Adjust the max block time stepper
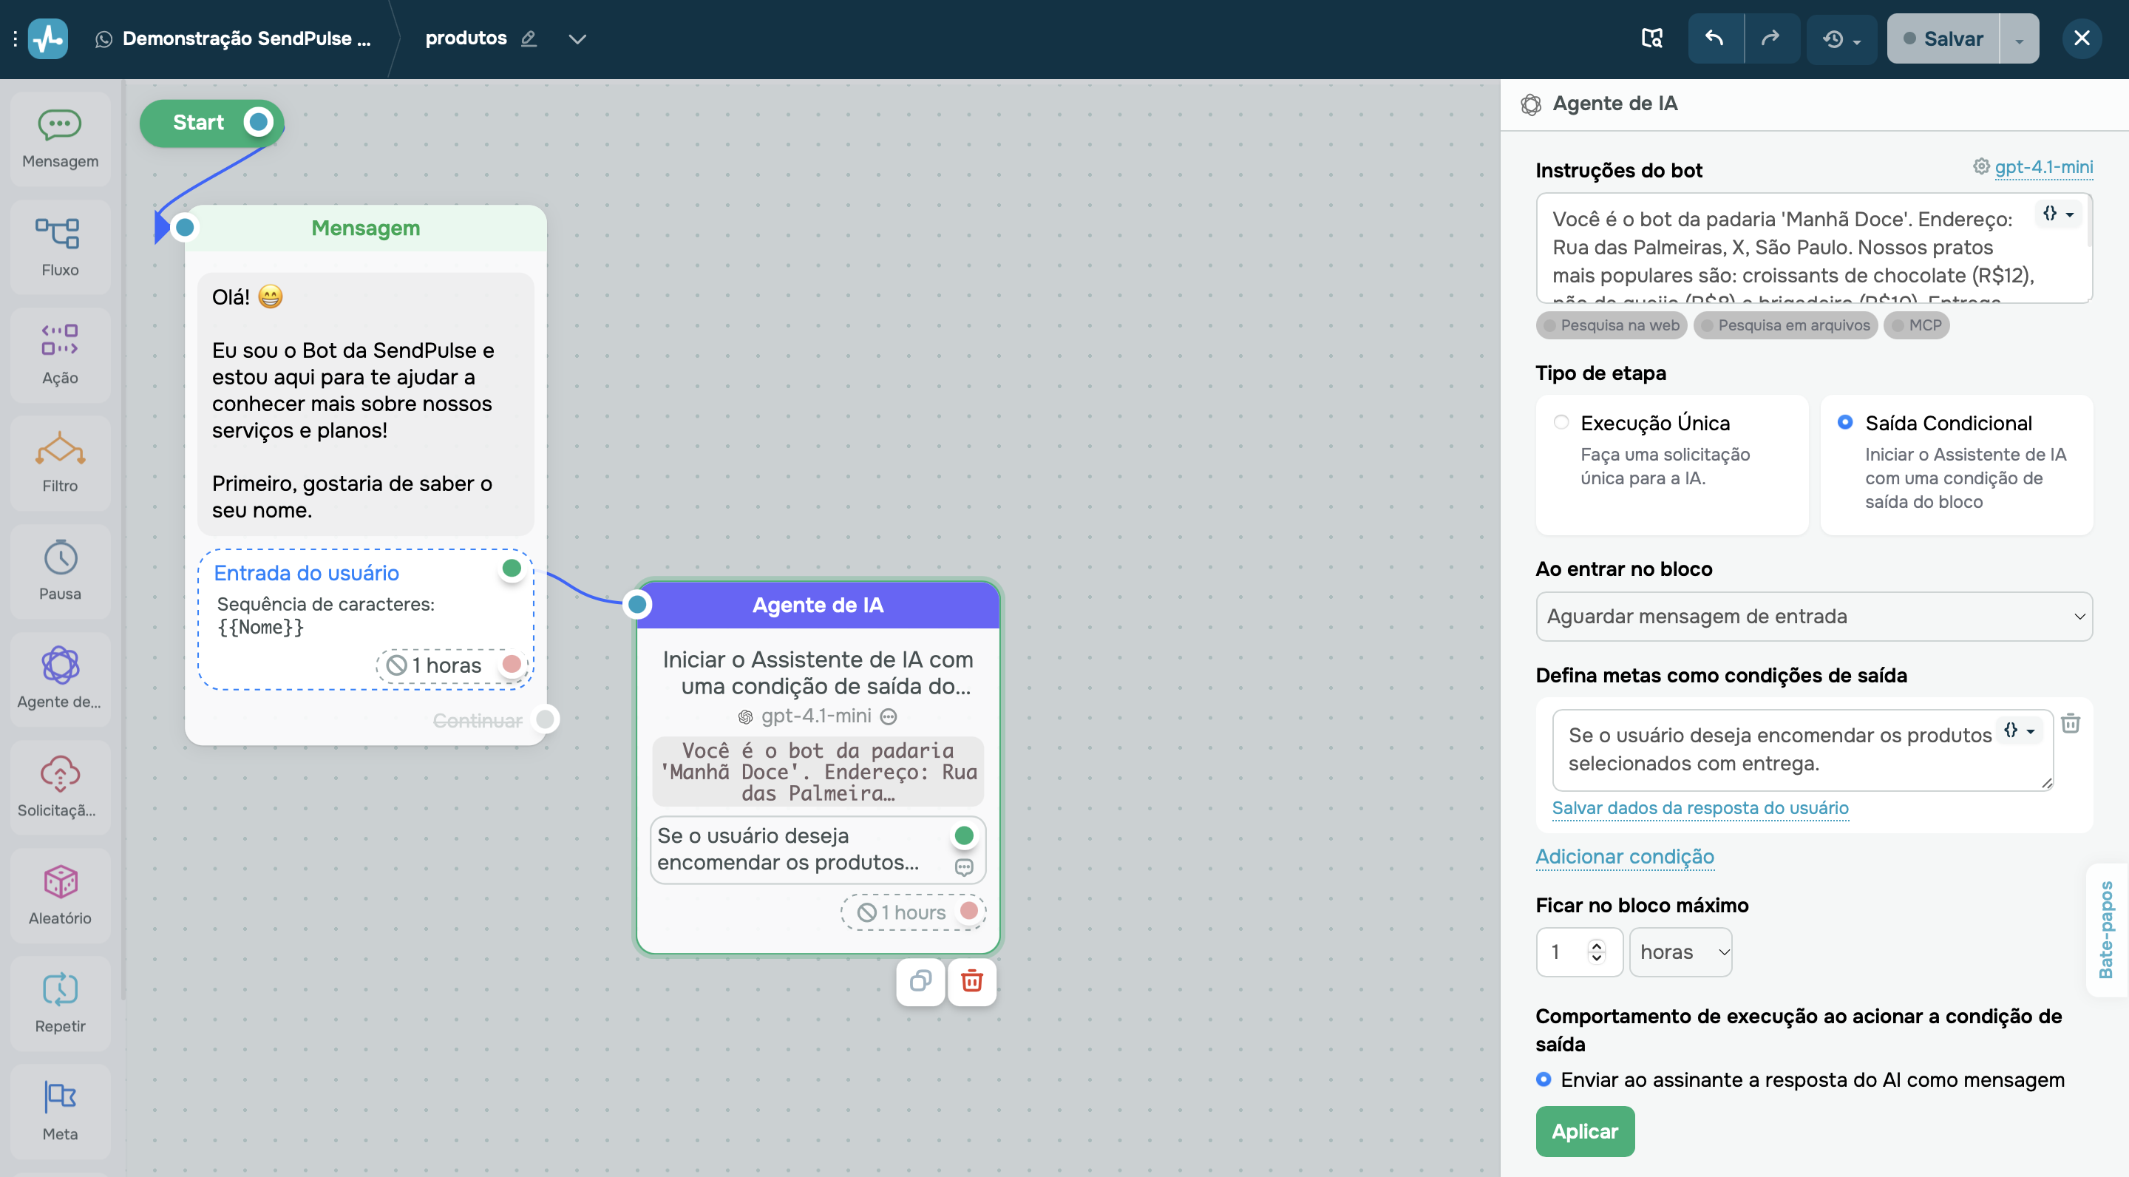This screenshot has width=2129, height=1177. point(1596,952)
